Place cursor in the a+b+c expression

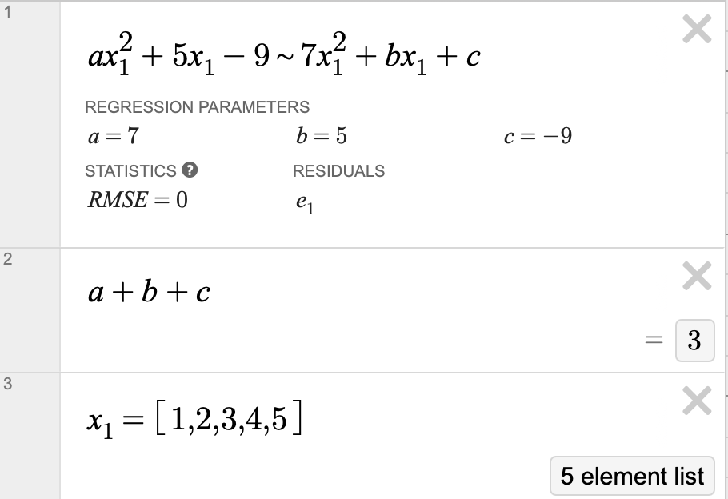pos(149,293)
